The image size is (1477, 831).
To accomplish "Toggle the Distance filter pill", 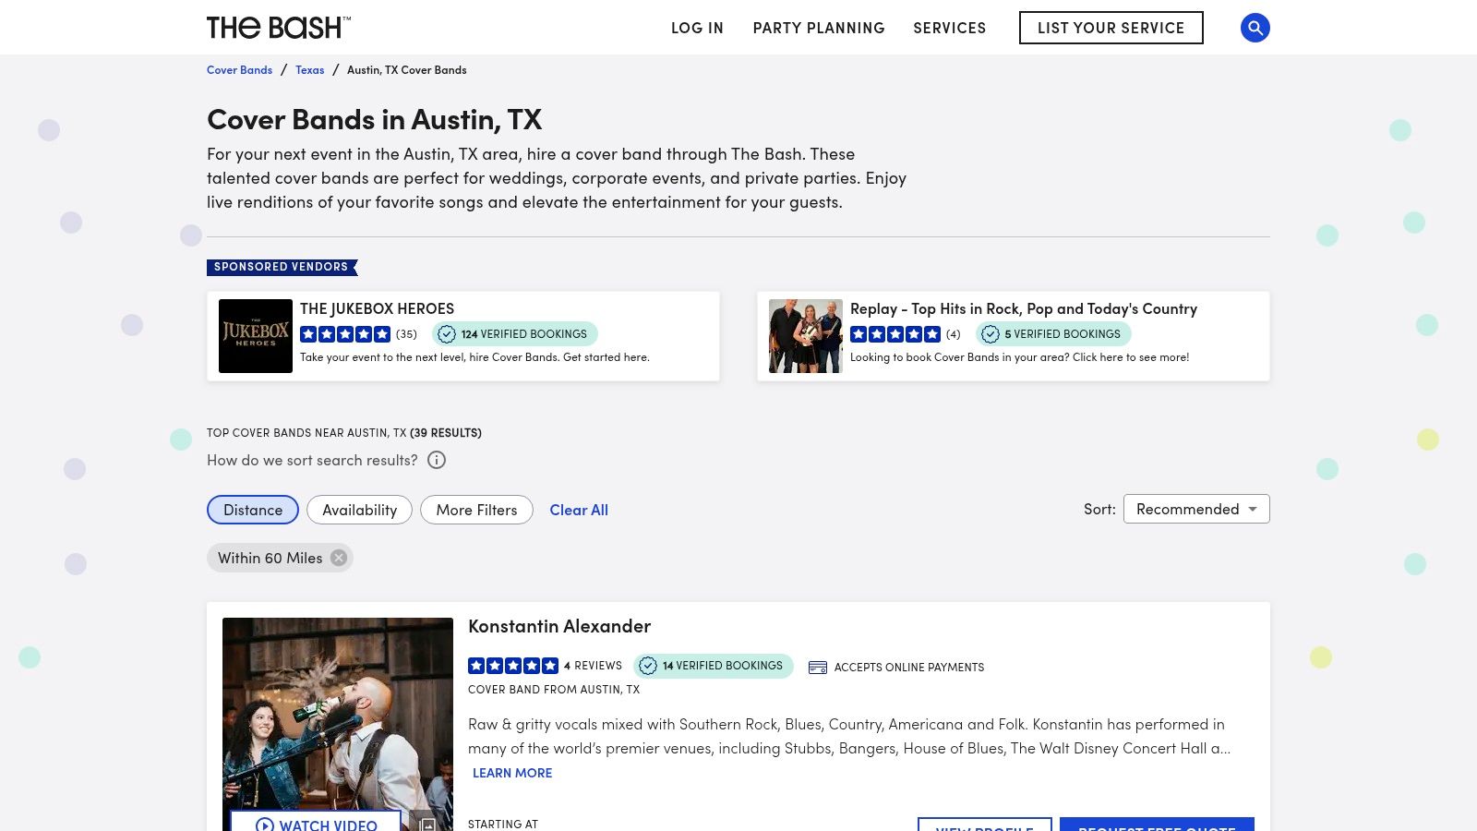I will tap(253, 510).
